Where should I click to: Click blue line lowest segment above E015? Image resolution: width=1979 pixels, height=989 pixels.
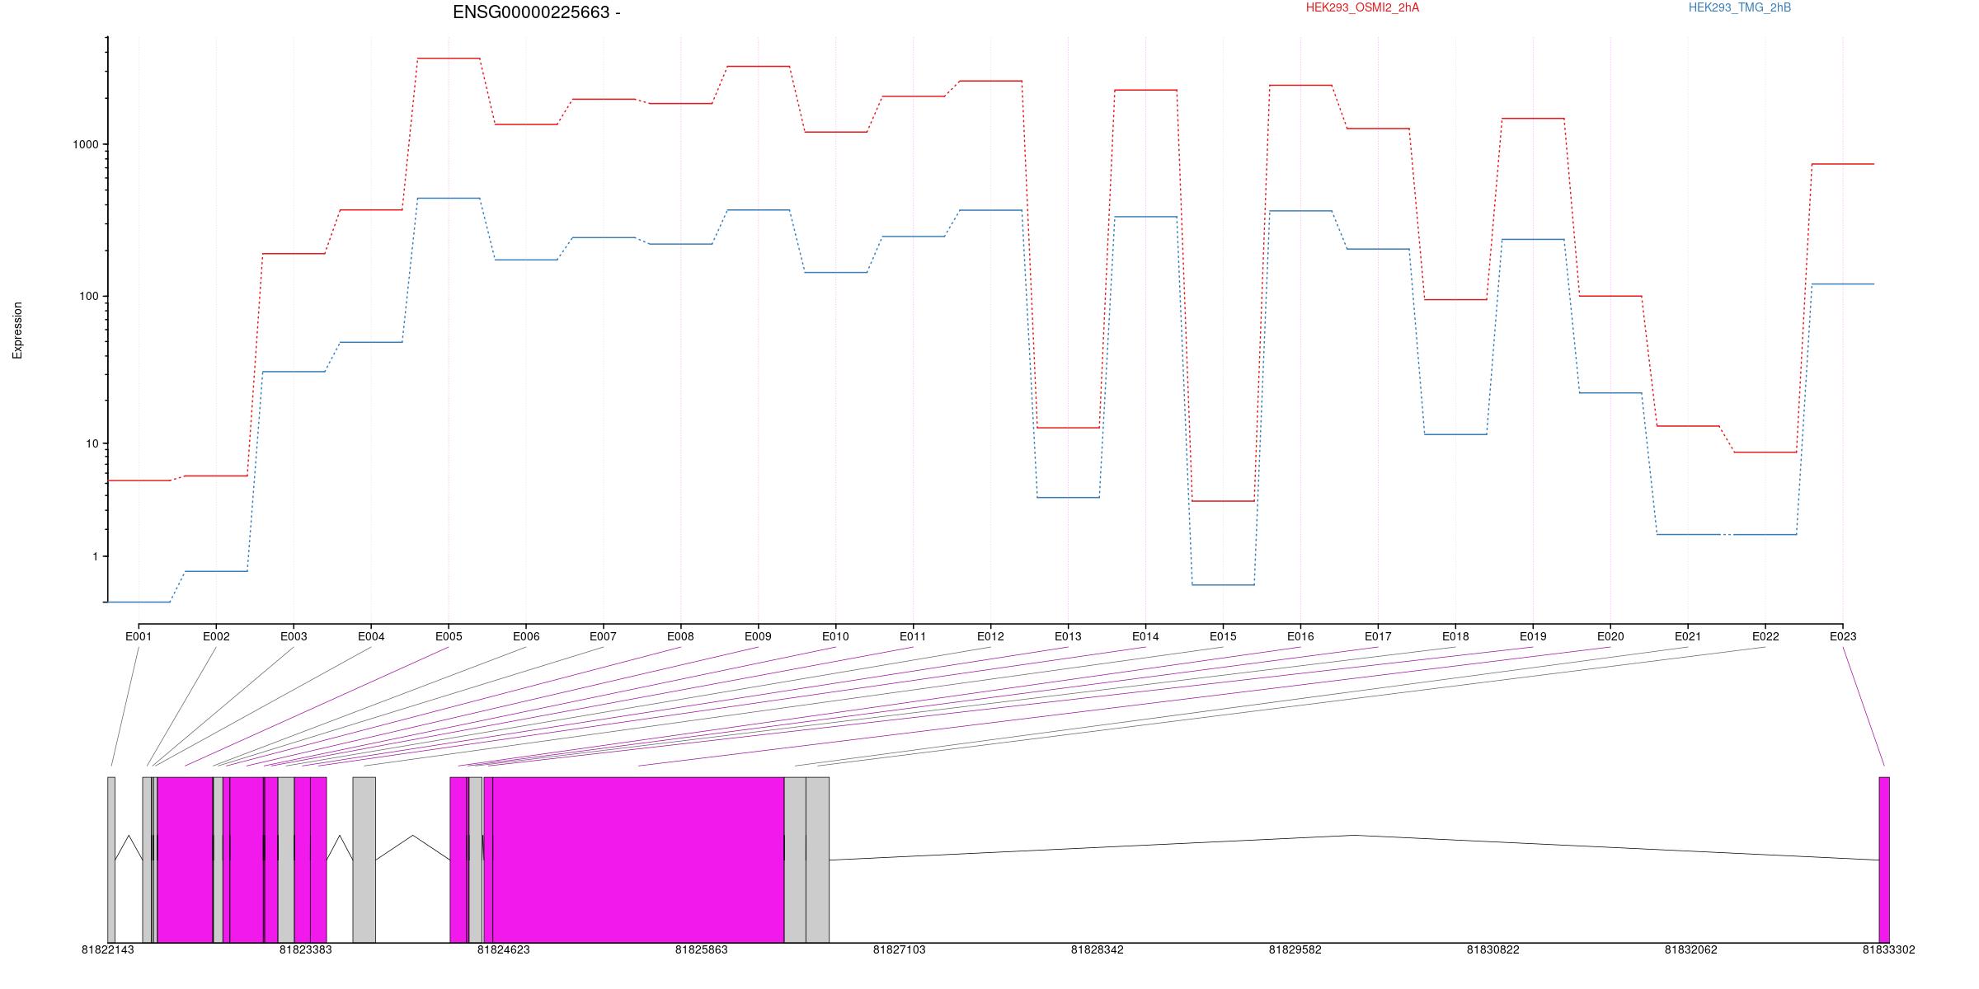click(x=1223, y=585)
